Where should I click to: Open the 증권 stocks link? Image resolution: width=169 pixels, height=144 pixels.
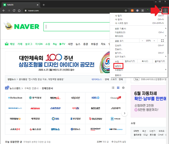[x=85, y=44]
